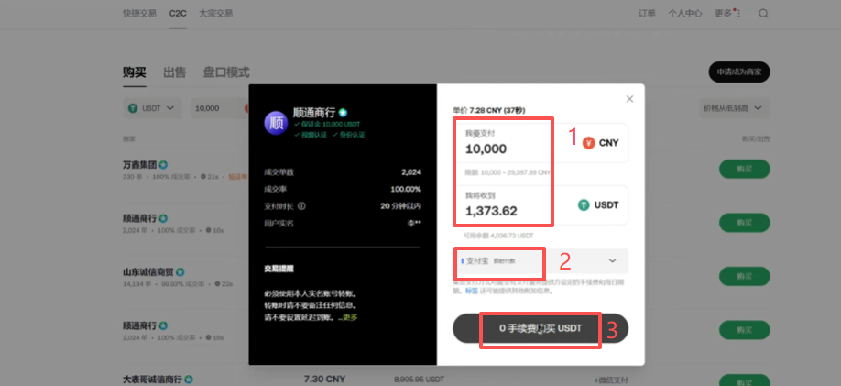Open the 价格从低到高 sort dropdown
The height and width of the screenshot is (386, 841).
(734, 108)
